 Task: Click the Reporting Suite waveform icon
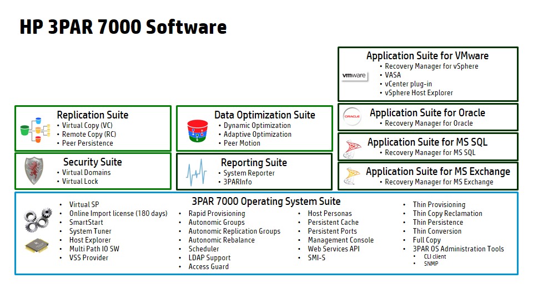click(196, 173)
